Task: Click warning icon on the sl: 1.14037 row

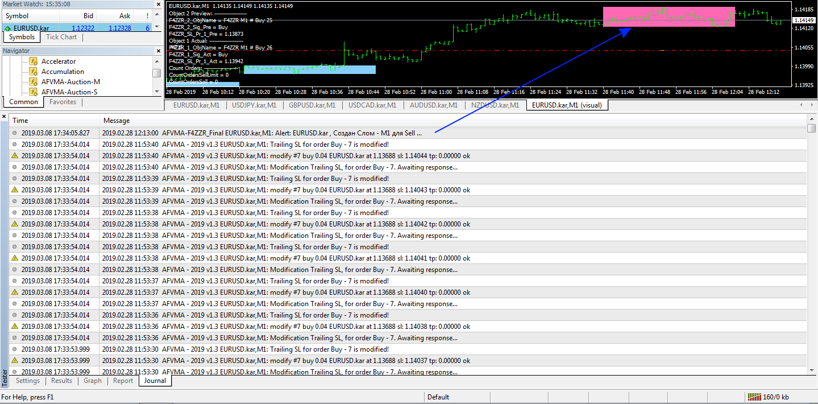Action: pos(15,361)
